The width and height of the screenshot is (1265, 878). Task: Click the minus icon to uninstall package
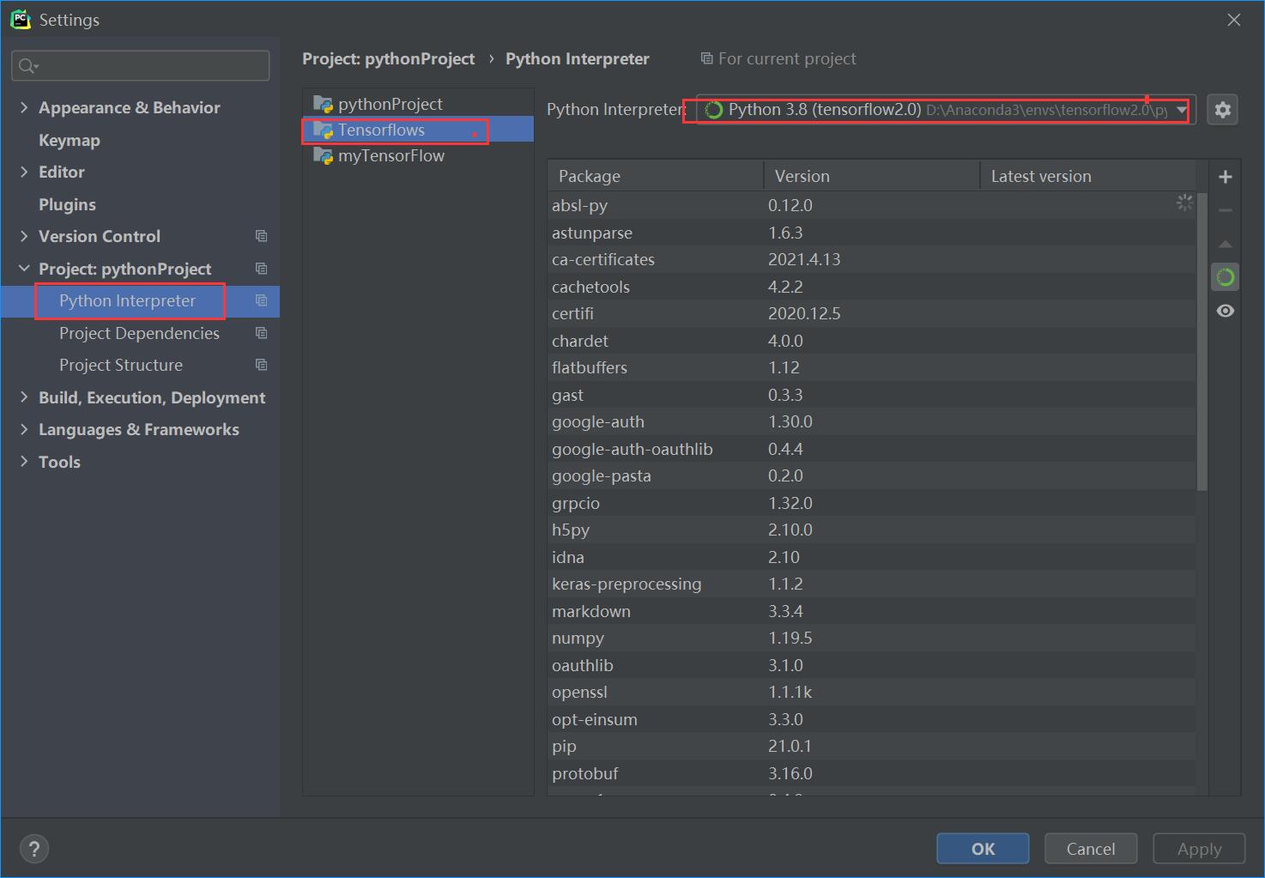tap(1226, 210)
